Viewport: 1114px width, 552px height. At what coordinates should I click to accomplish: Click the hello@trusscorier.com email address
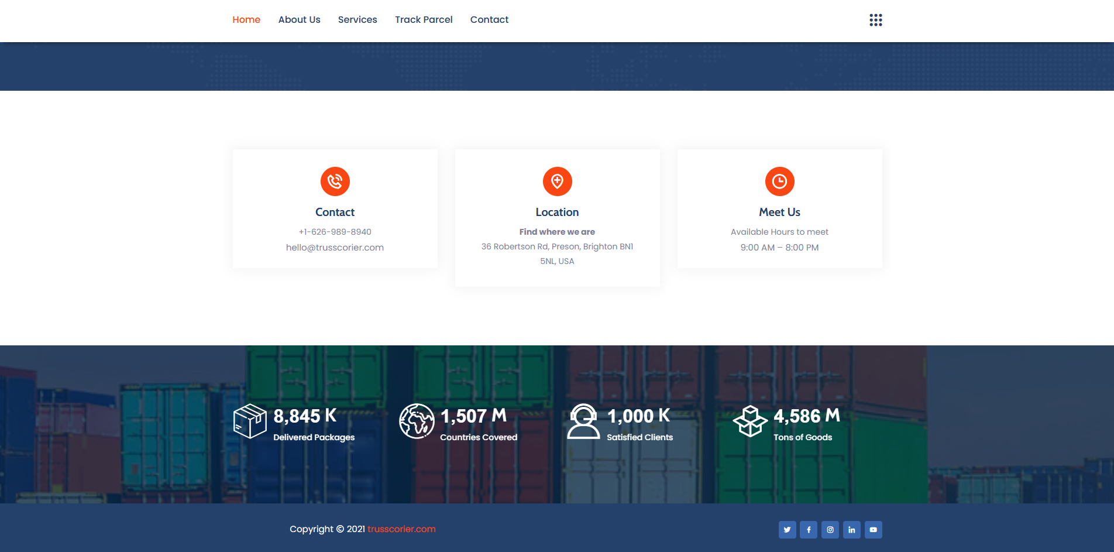(x=335, y=248)
